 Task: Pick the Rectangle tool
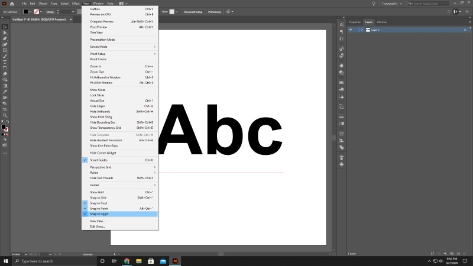(x=5, y=50)
